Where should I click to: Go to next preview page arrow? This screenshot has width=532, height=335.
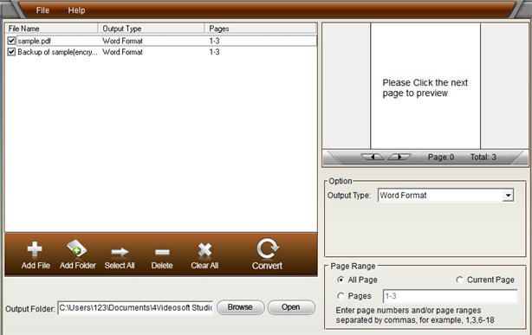[x=399, y=157]
